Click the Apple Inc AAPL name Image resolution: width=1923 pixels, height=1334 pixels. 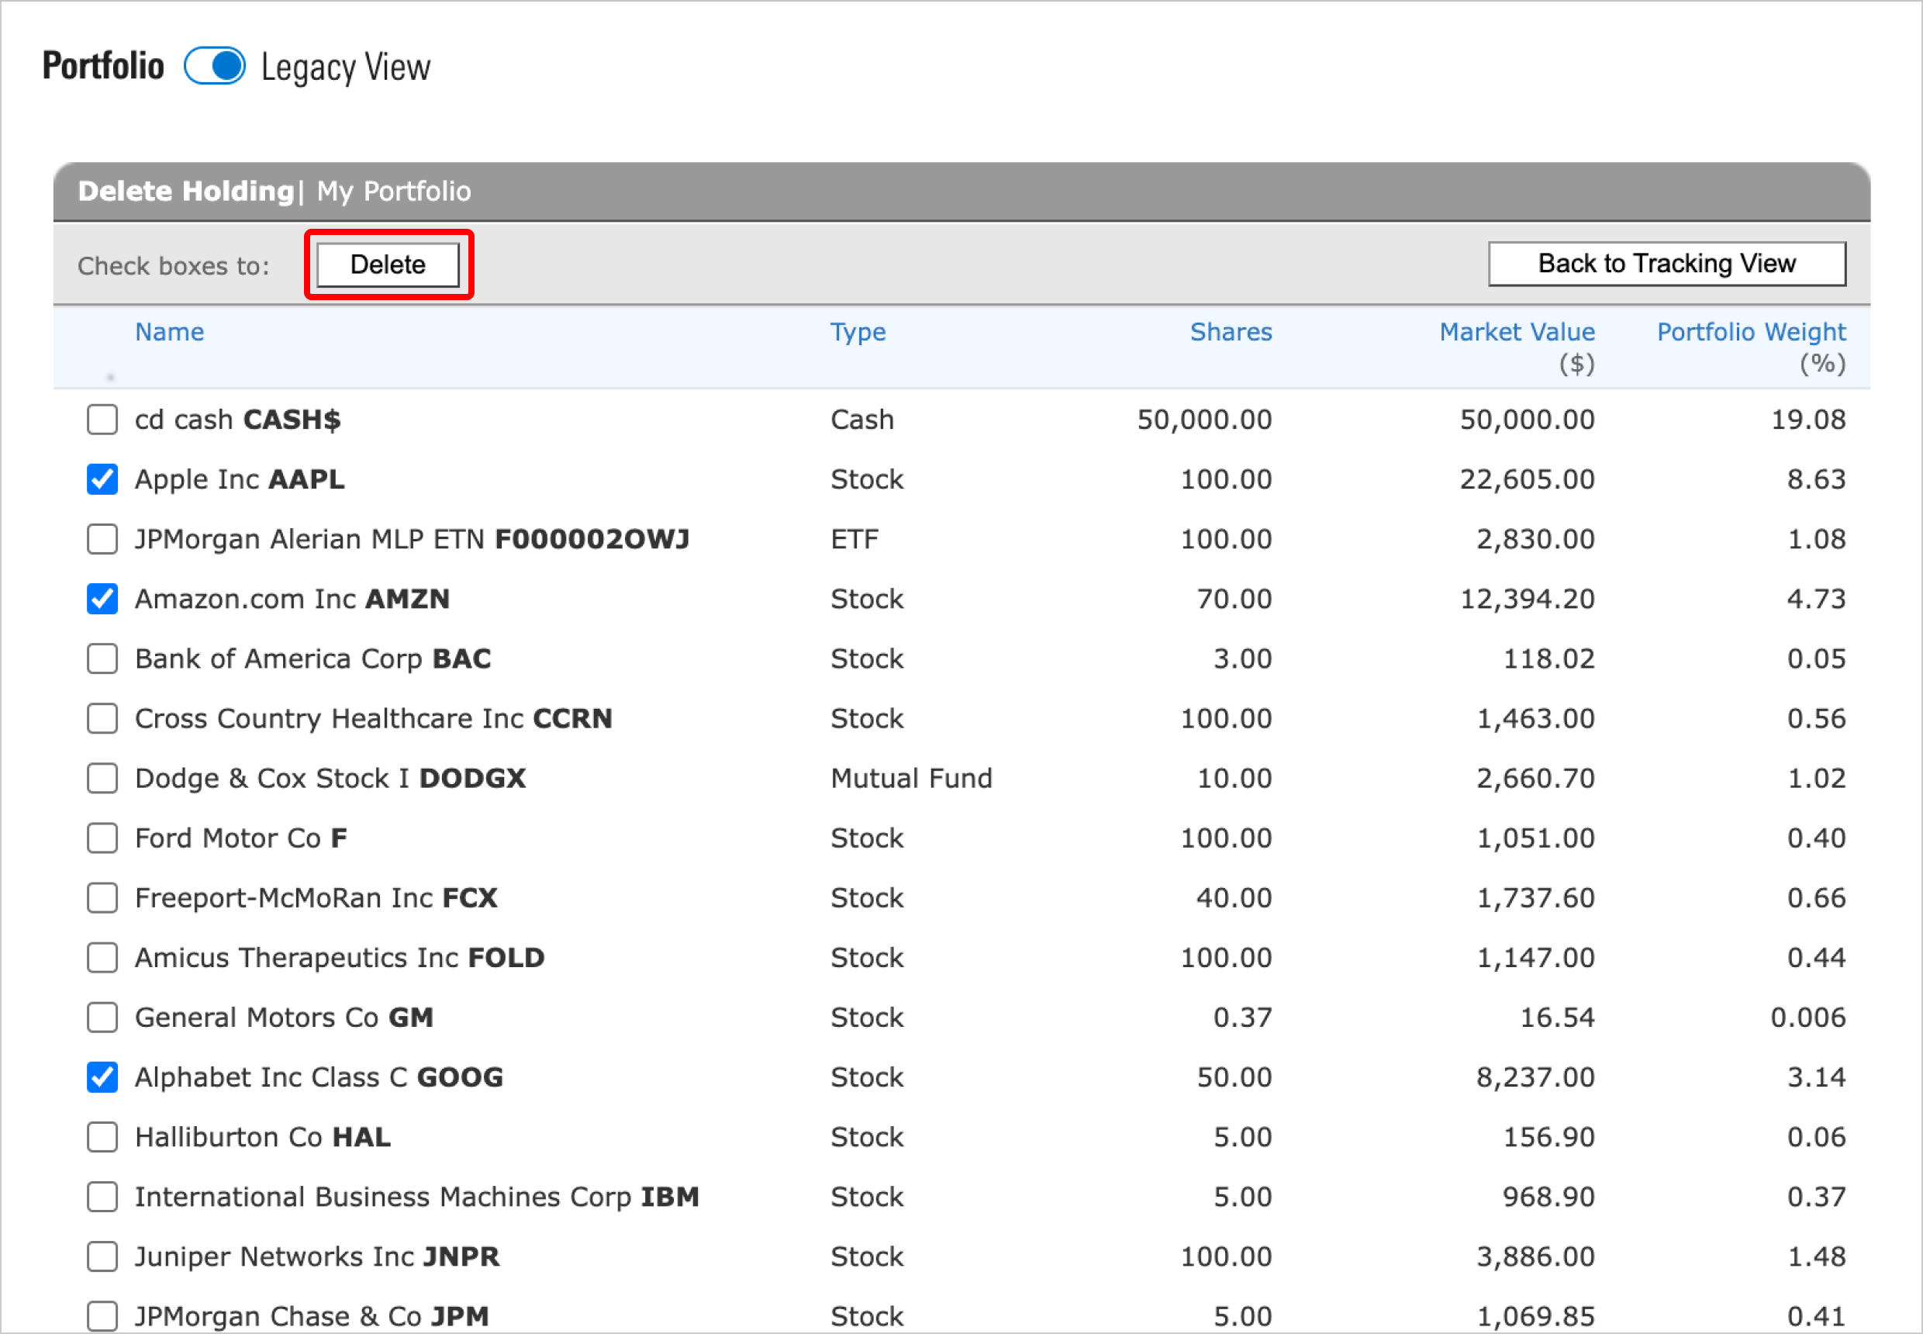click(240, 479)
